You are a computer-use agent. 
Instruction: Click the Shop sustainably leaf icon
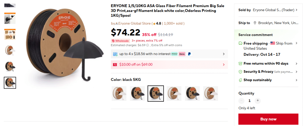tap(240, 80)
